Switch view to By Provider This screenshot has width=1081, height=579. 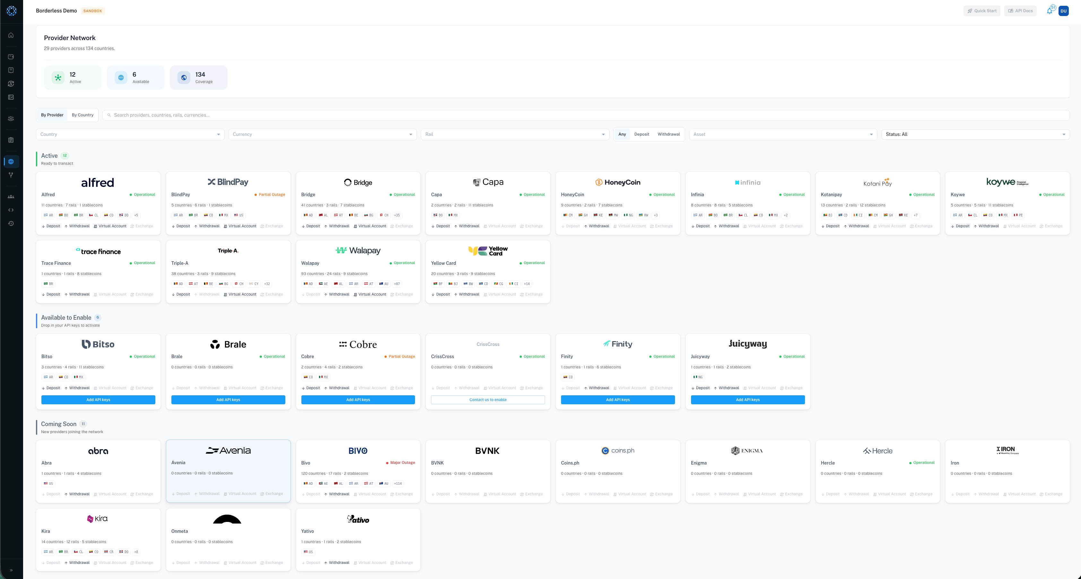[x=52, y=115]
